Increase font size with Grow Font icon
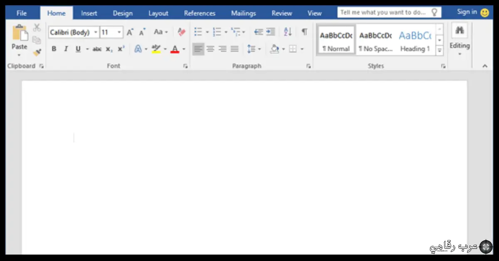The image size is (499, 261). 130,32
